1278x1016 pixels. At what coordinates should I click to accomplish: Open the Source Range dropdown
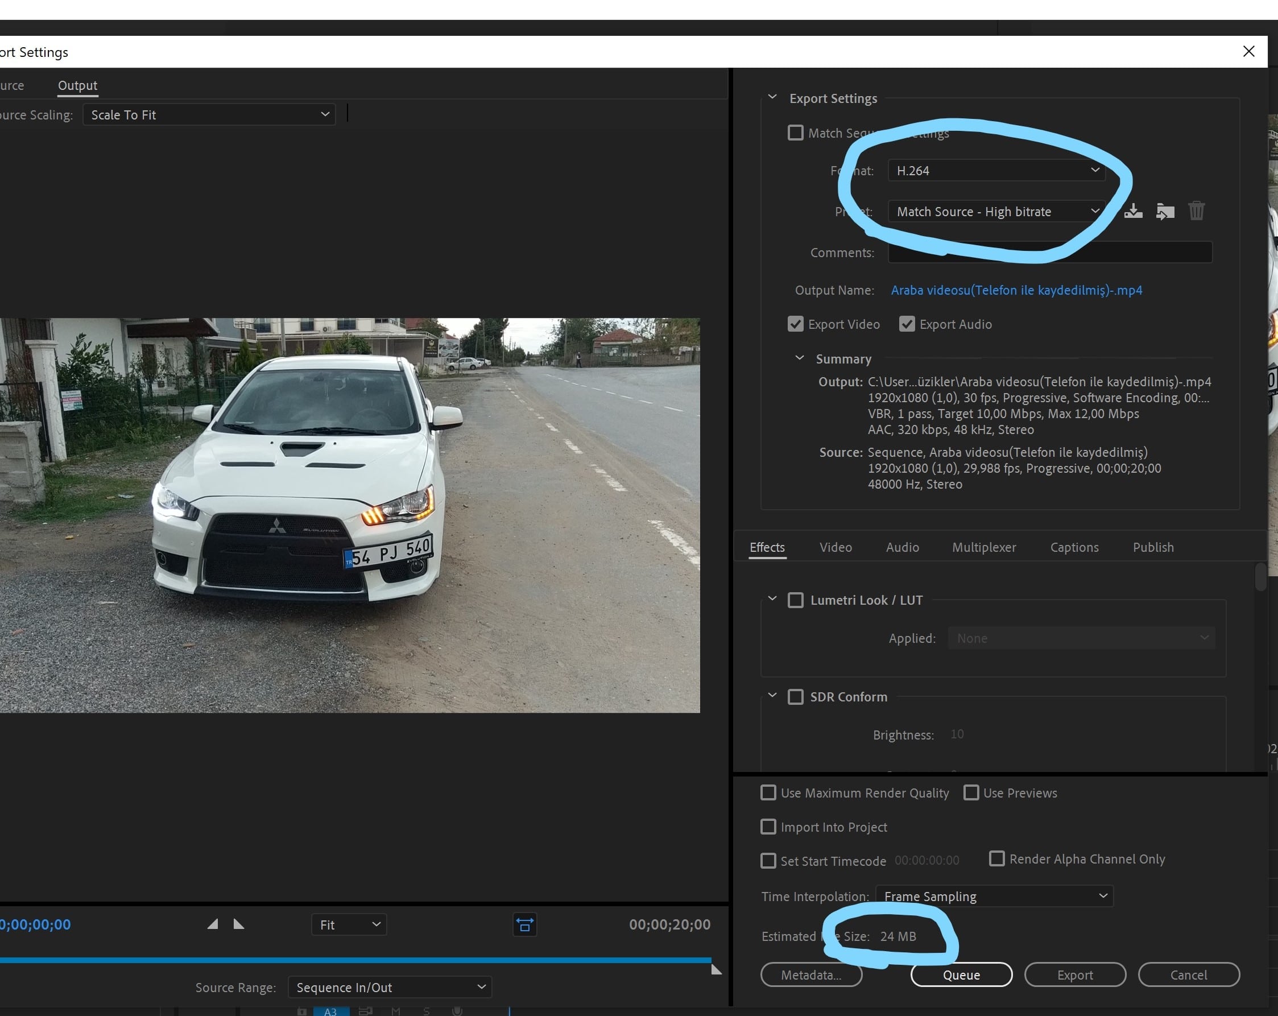390,987
